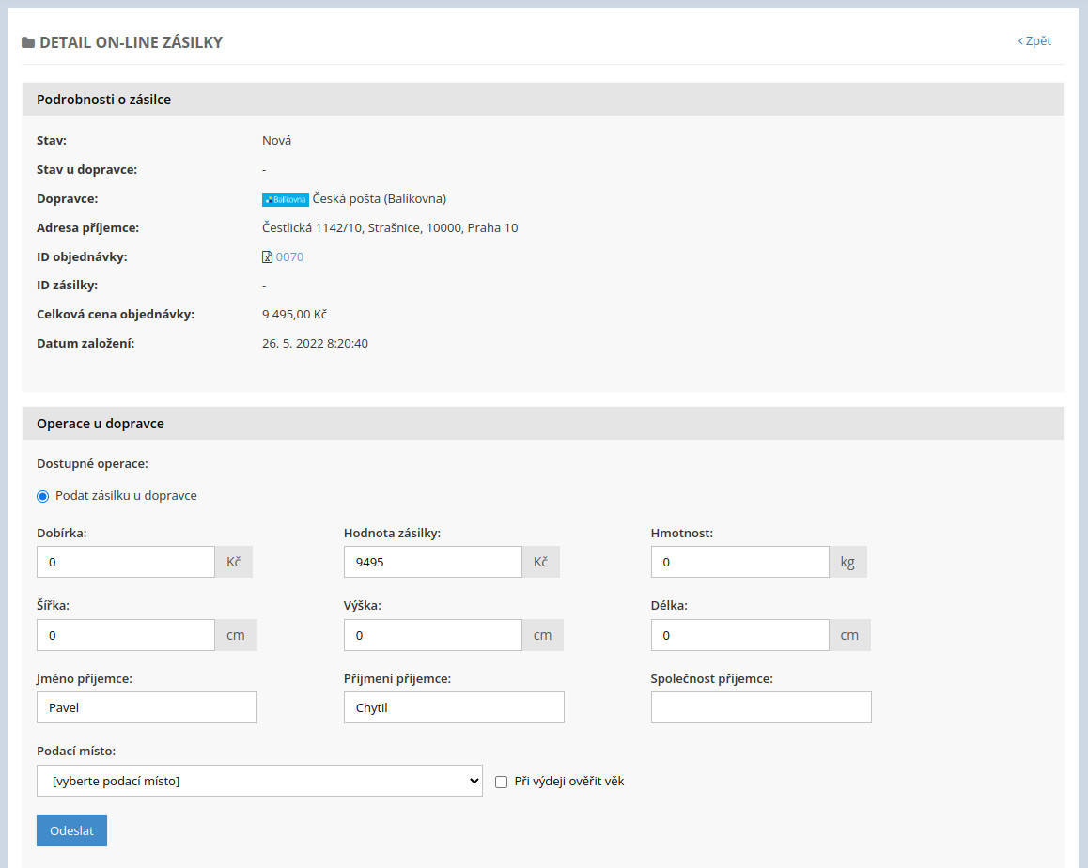Focus the Délka length input

pos(739,635)
